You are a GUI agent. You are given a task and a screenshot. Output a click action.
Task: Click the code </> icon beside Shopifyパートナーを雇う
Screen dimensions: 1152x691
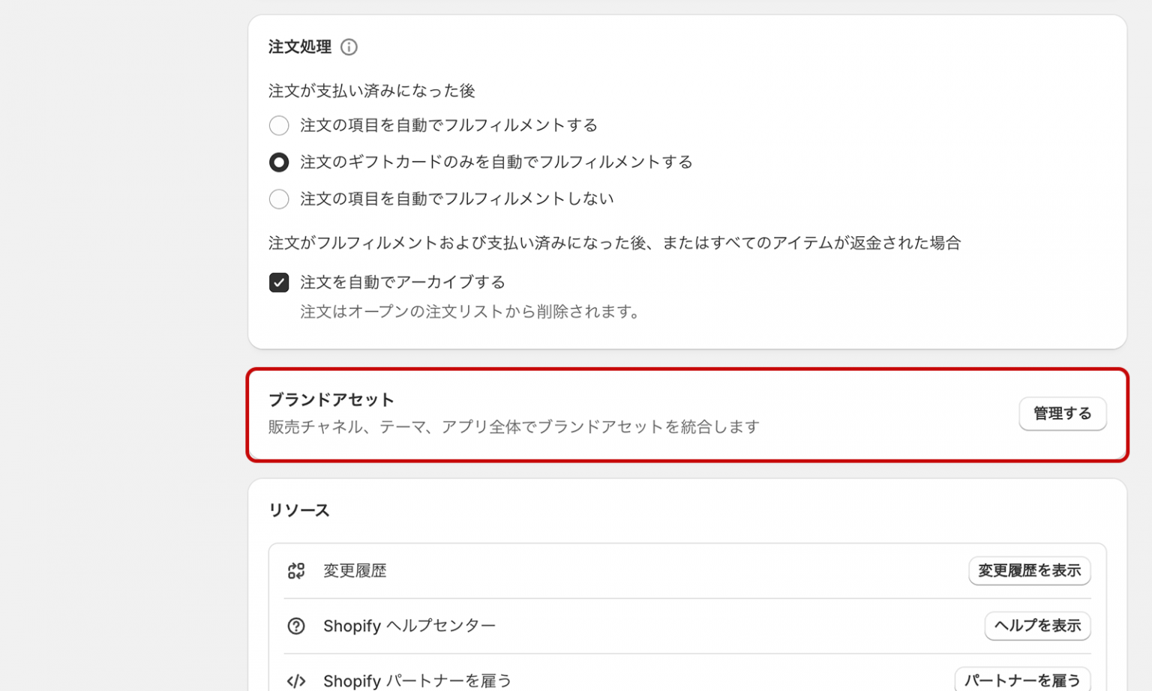point(295,681)
